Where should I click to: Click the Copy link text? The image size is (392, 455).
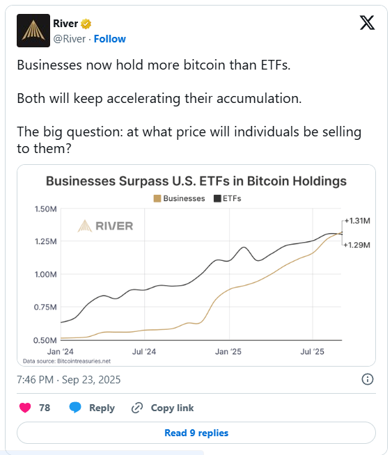click(x=172, y=408)
